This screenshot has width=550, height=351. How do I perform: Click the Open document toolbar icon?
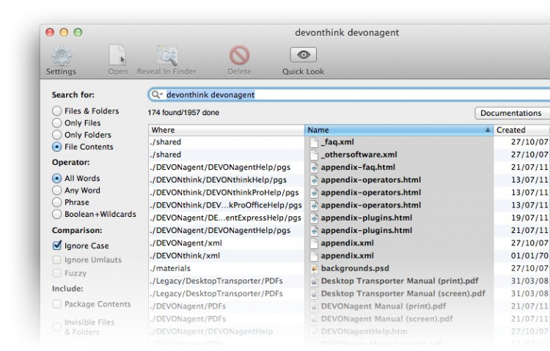(x=117, y=55)
